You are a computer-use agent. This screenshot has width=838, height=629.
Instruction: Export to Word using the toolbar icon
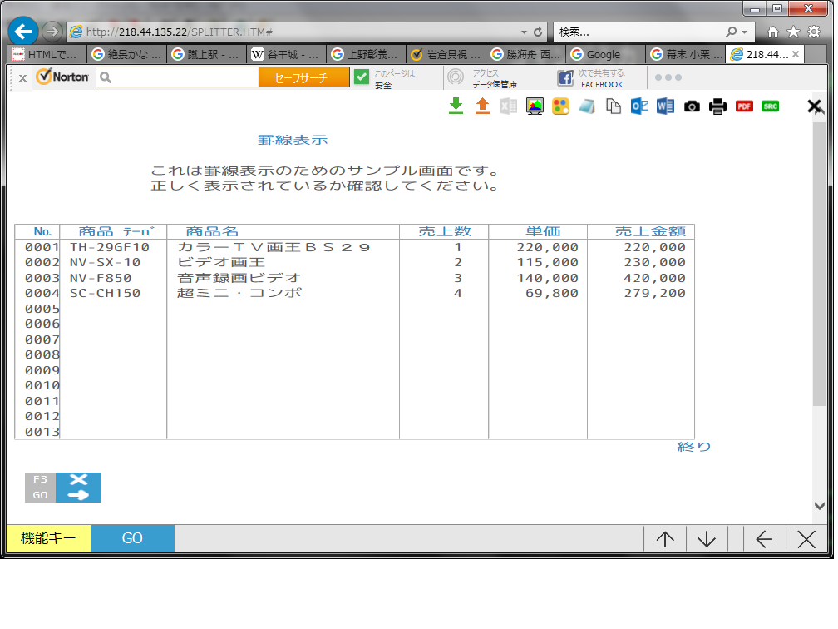[x=665, y=106]
